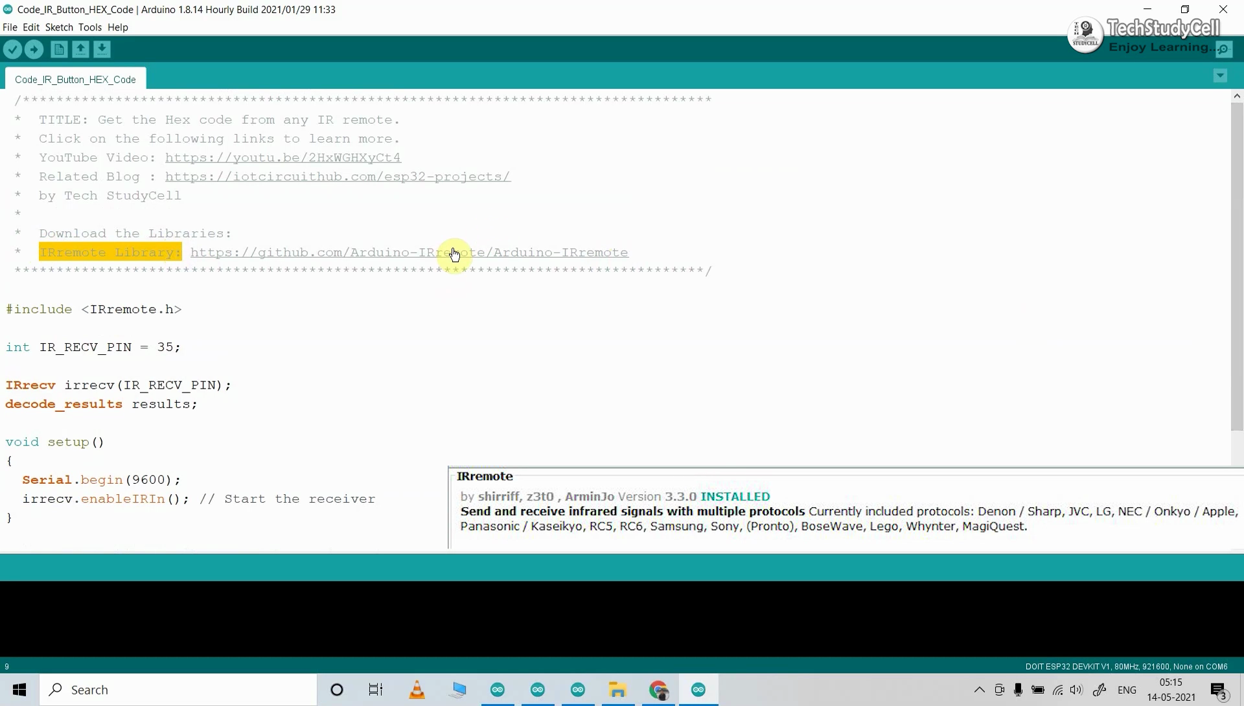This screenshot has height=706, width=1244.
Task: Launch VLC from the taskbar
Action: coord(417,689)
